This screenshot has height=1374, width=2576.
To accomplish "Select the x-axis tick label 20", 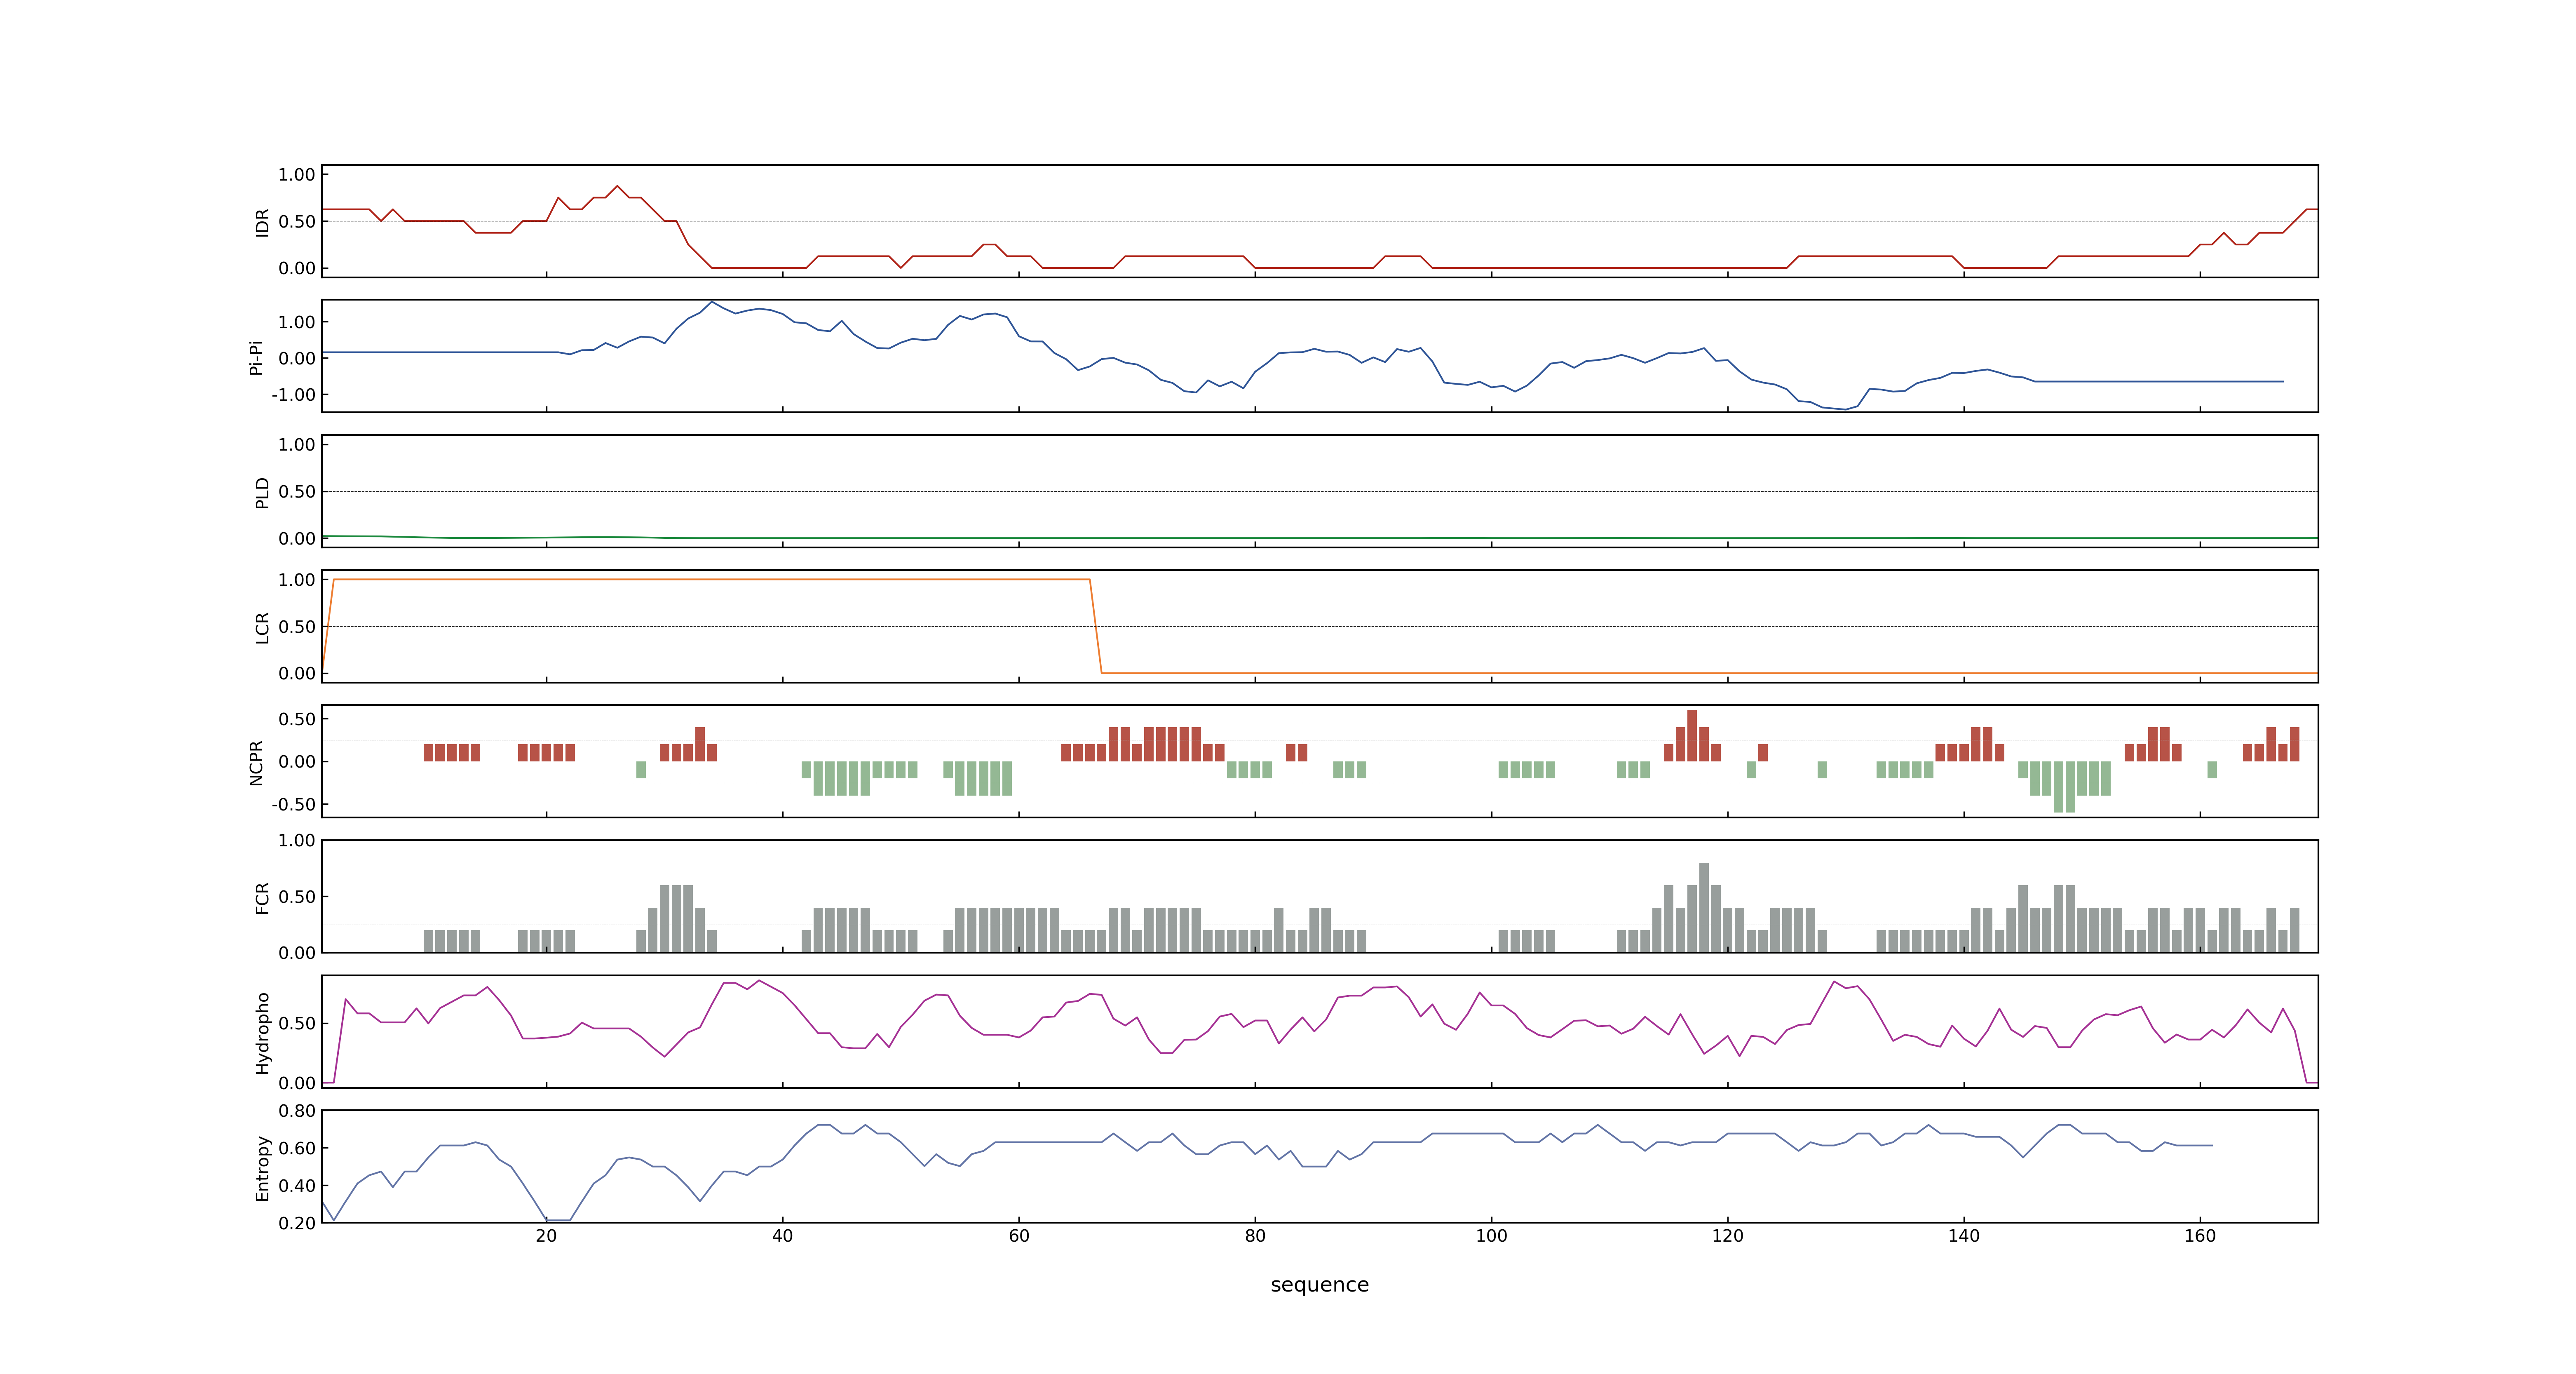I will (546, 1236).
